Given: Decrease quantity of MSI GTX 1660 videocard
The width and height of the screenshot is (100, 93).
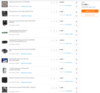Looking at the screenshot, I should [52, 41].
